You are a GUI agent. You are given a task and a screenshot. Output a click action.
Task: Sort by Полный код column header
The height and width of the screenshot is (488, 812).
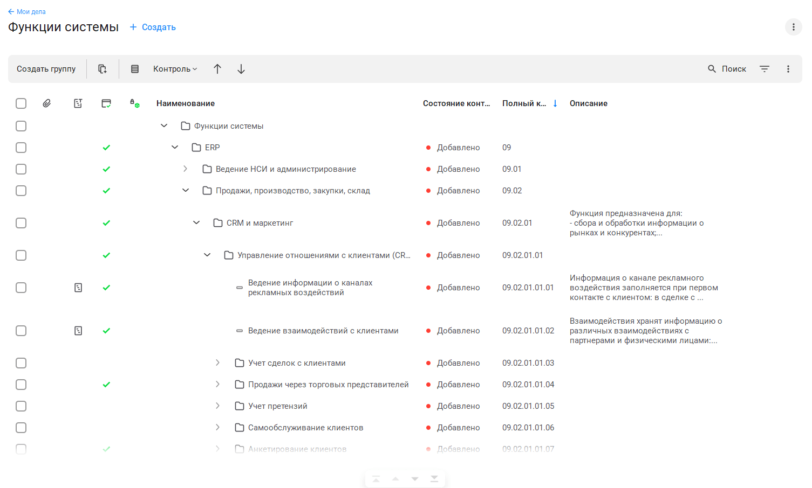click(524, 103)
